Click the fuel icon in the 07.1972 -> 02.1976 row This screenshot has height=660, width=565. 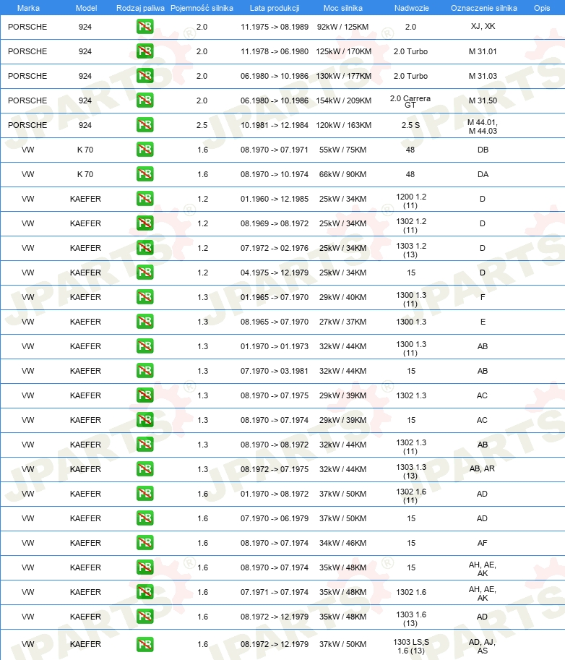pos(145,248)
